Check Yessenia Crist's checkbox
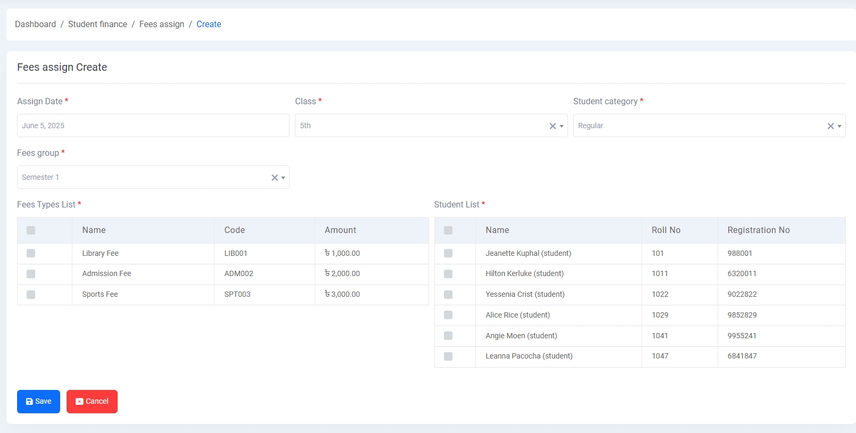Viewport: 856px width, 433px height. coord(448,295)
